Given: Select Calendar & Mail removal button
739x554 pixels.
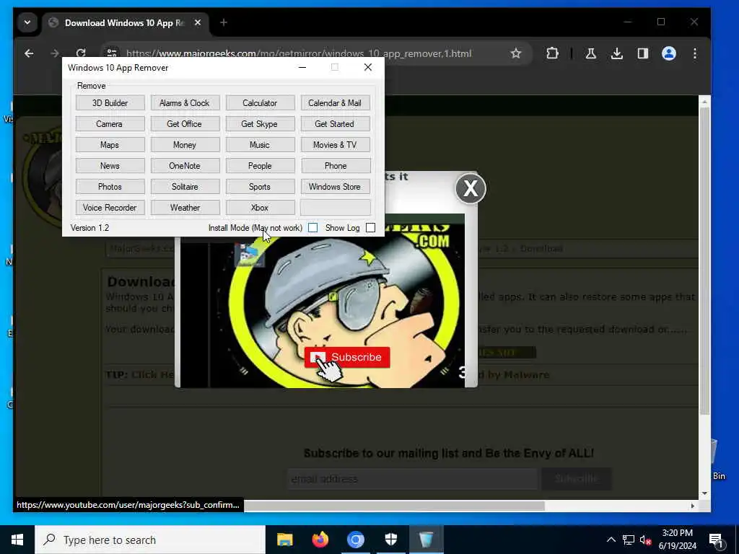Looking at the screenshot, I should (335, 102).
